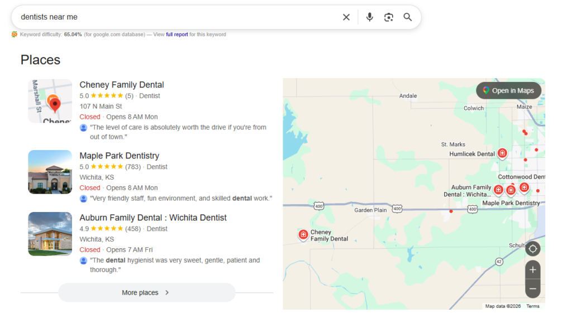Select Cheney Family Dental map pin
Image resolution: width=572 pixels, height=323 pixels.
303,235
